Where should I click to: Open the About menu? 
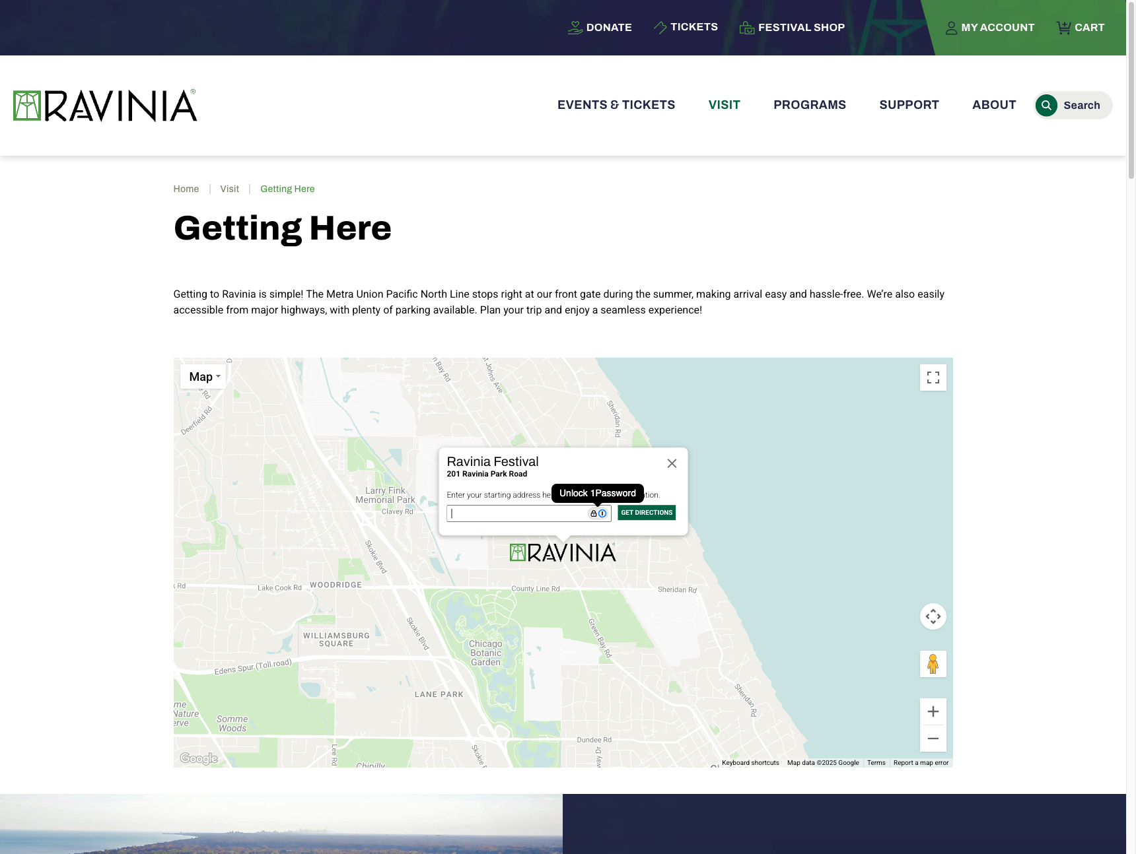(x=994, y=105)
